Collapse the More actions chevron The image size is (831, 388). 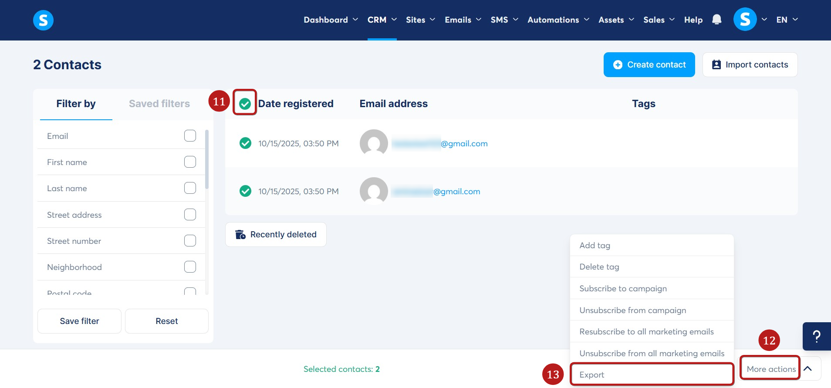tap(808, 369)
